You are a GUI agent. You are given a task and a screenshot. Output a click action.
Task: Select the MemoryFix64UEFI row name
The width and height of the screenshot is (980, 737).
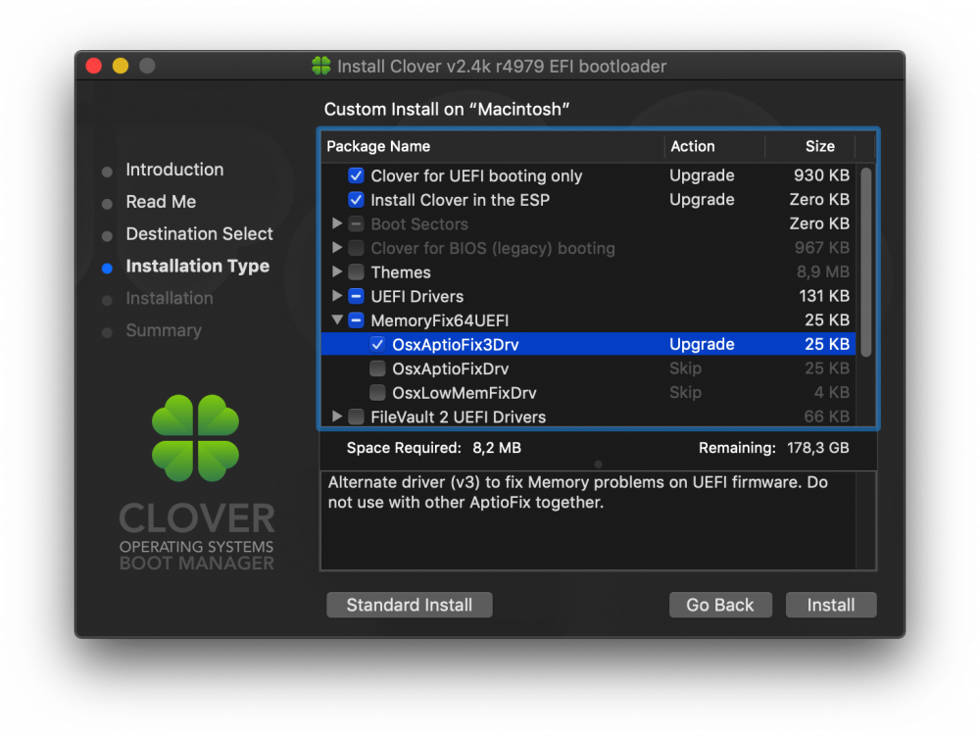[439, 320]
